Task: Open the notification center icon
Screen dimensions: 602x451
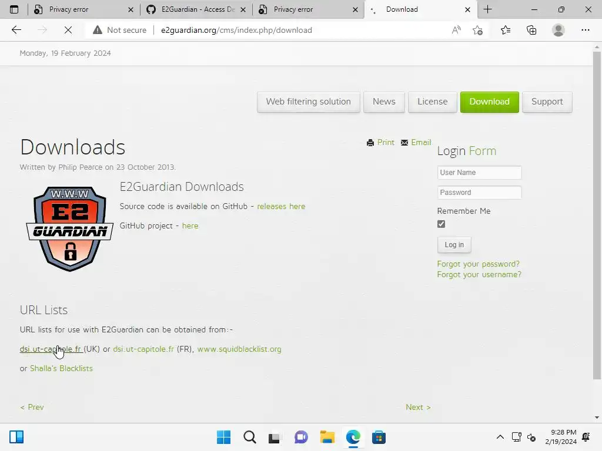Action: tap(586, 437)
